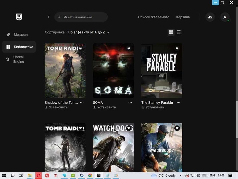238x179 pixels.
Task: Select Библиотека in the sidebar
Action: 19,47
